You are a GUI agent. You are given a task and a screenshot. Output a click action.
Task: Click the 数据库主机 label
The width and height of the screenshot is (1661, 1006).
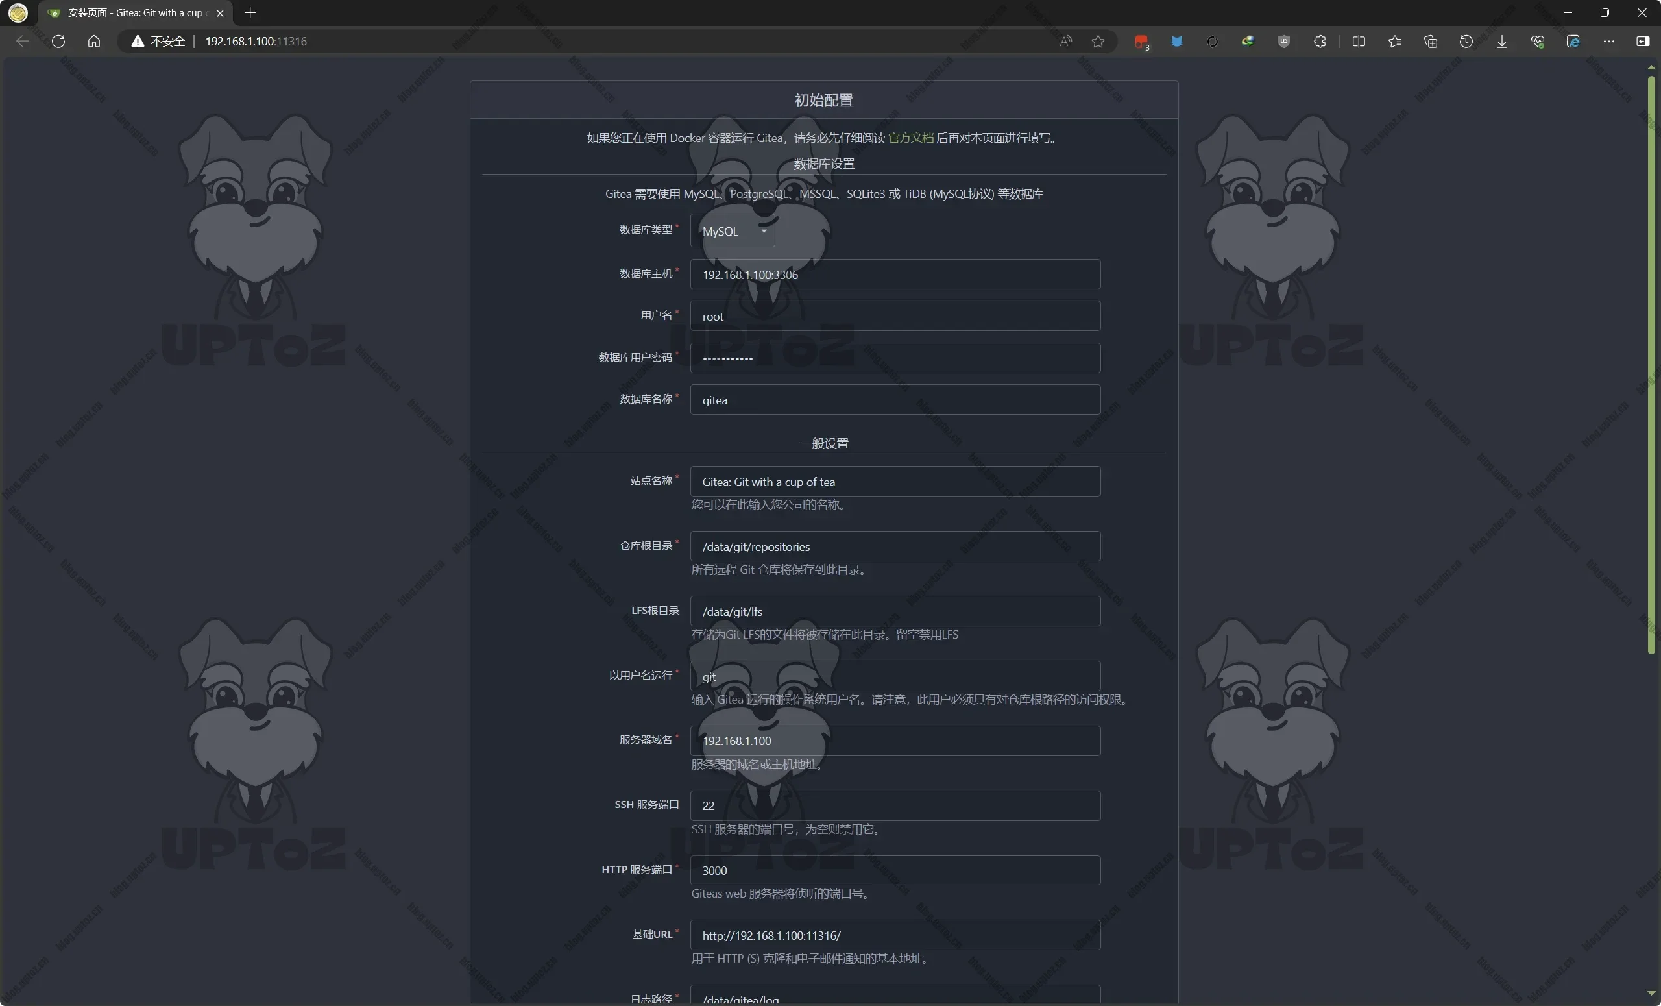pos(646,273)
